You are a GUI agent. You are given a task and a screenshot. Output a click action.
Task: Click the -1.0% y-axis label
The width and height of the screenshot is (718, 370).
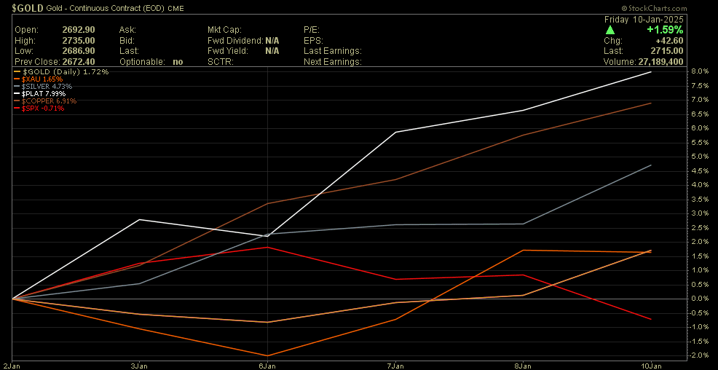pyautogui.click(x=699, y=327)
